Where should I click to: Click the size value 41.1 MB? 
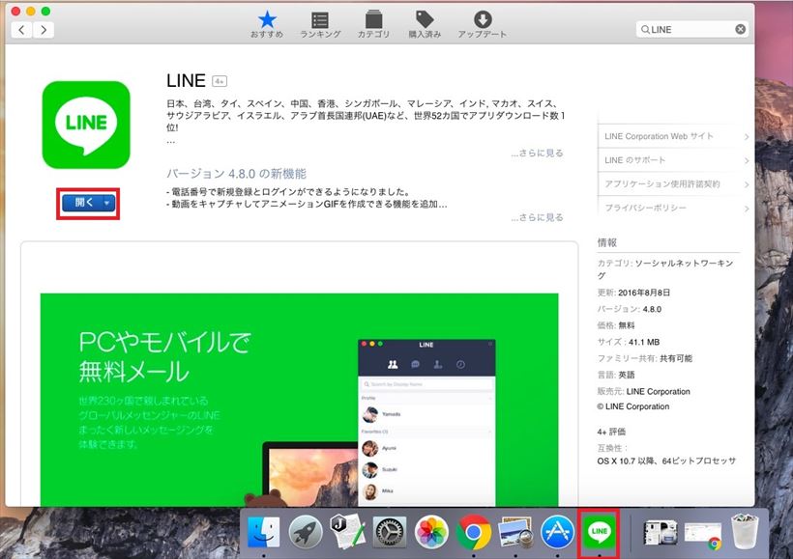tap(644, 342)
